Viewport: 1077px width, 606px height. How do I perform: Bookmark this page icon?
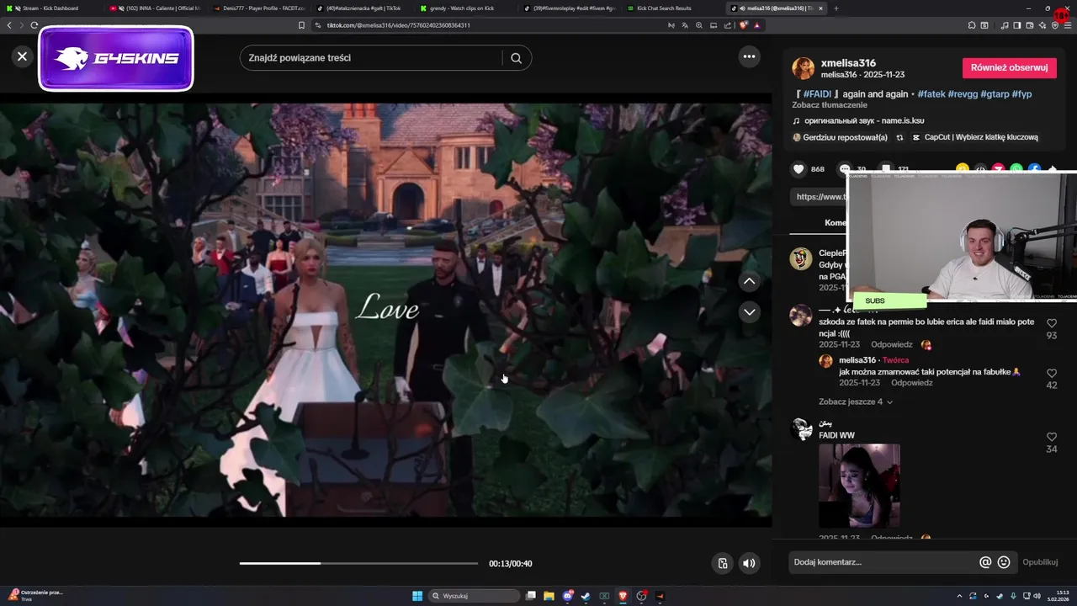[301, 25]
